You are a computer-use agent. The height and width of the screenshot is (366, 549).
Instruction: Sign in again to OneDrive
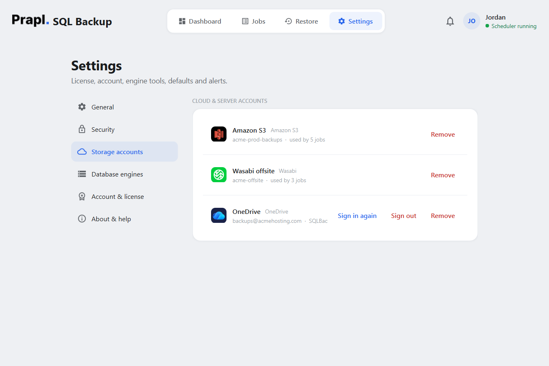(357, 216)
